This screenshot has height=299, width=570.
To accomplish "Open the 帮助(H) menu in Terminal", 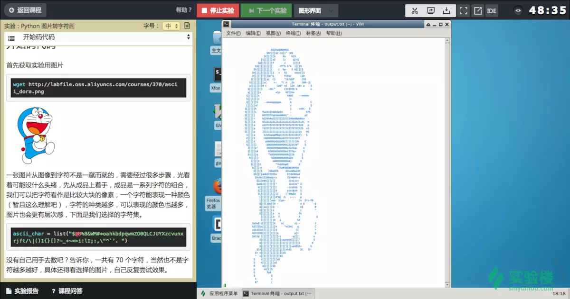I will (x=334, y=33).
